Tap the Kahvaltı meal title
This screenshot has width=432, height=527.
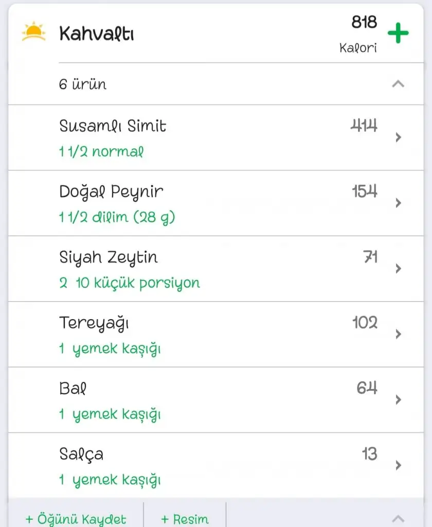(x=97, y=34)
